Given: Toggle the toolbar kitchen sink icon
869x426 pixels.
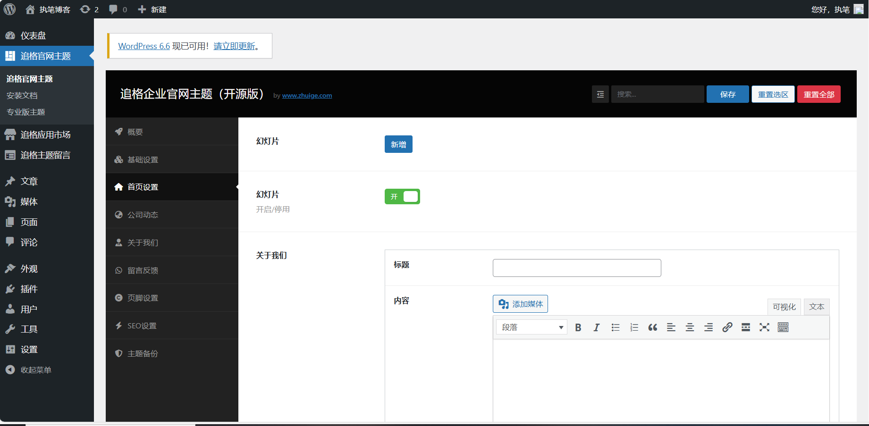Looking at the screenshot, I should tap(783, 327).
